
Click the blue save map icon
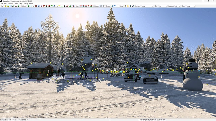tap(10, 6)
